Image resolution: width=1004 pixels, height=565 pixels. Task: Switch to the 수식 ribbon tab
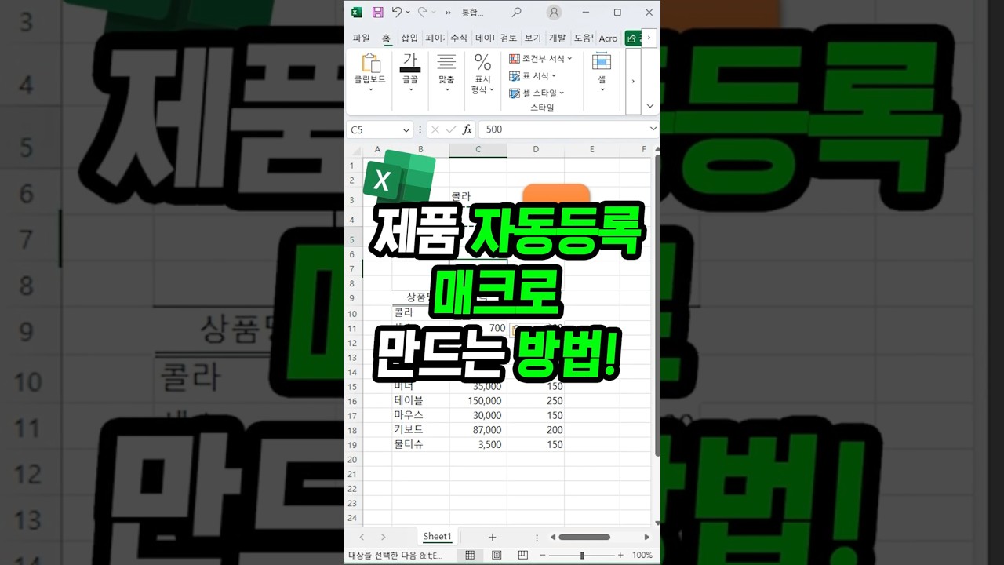459,38
